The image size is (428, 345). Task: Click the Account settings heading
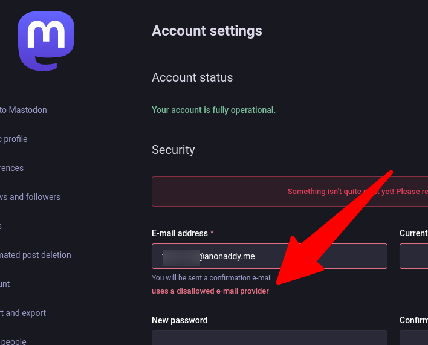tap(207, 31)
